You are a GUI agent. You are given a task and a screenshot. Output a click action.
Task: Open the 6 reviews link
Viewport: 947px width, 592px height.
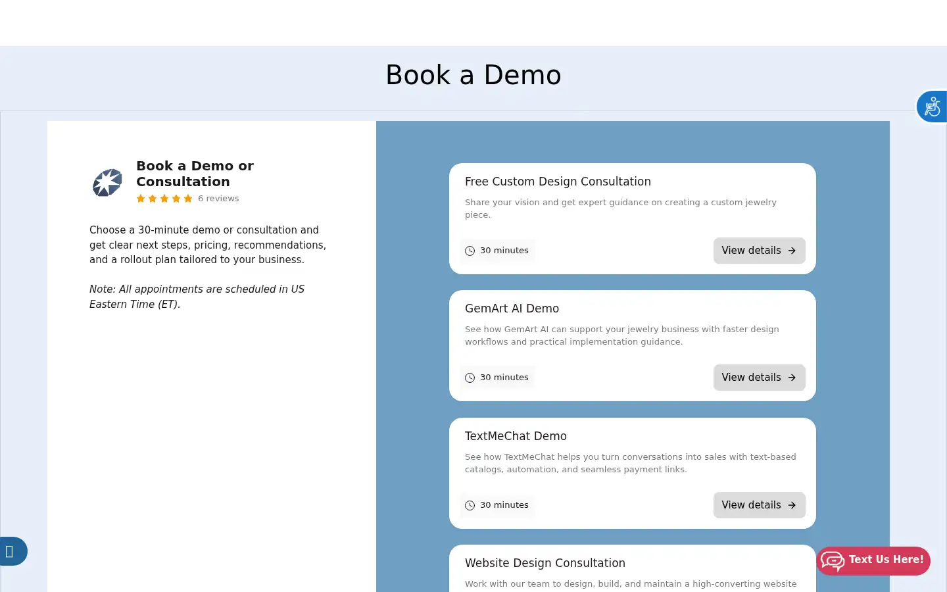(218, 199)
